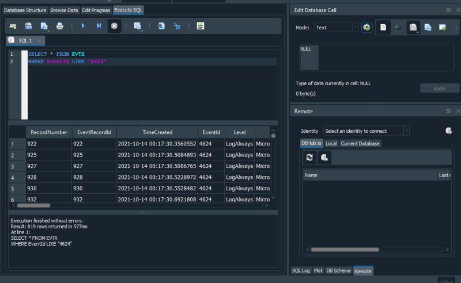Viewport: 461px width, 283px height.
Task: Select the Execute SQL tab
Action: coord(128,10)
